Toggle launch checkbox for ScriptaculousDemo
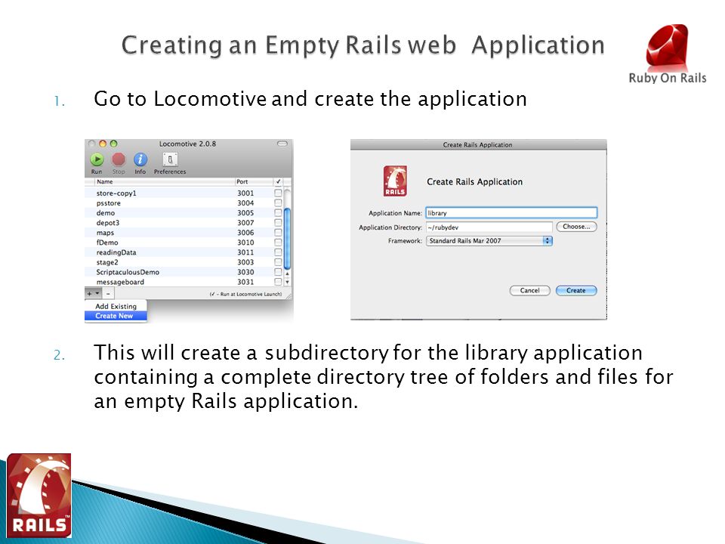 278,272
